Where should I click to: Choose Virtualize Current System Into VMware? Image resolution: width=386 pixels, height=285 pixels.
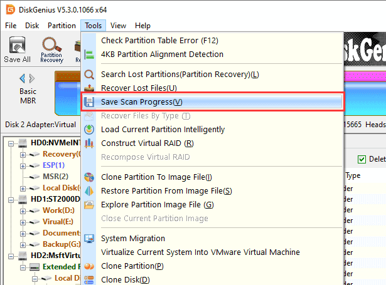click(200, 252)
